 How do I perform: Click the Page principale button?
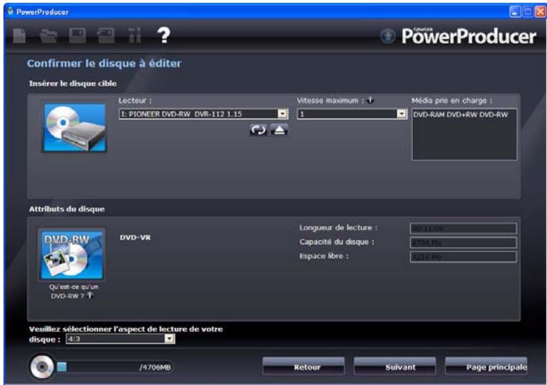(x=487, y=366)
